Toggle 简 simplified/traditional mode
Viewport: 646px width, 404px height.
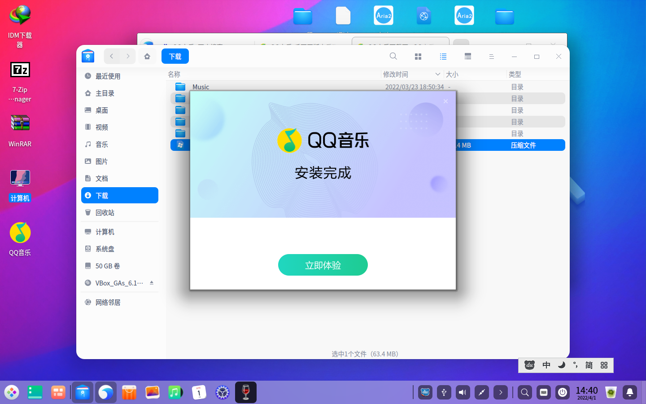tap(589, 365)
